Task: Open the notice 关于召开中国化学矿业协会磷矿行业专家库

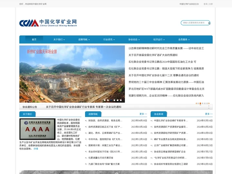Action: click(83, 107)
